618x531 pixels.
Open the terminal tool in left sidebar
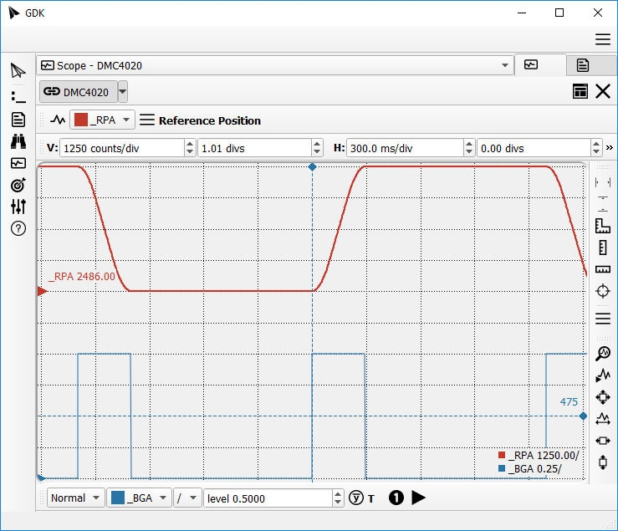click(18, 97)
